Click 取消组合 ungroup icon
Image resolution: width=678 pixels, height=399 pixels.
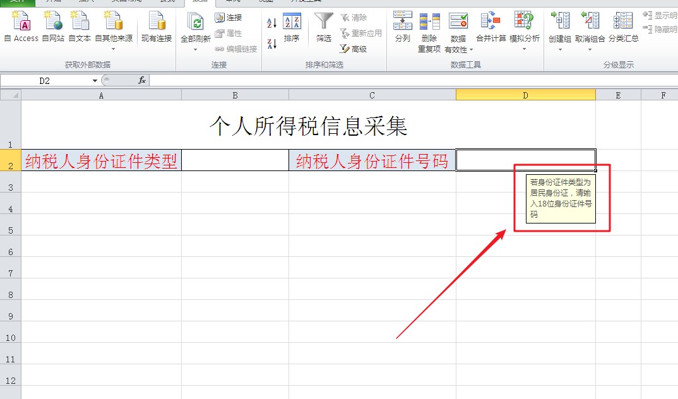click(590, 21)
